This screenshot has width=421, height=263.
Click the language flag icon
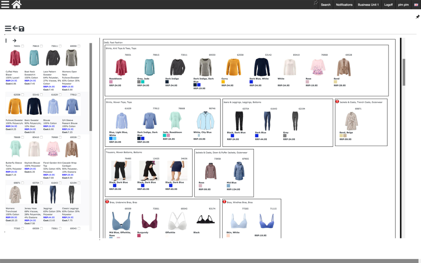click(416, 4)
